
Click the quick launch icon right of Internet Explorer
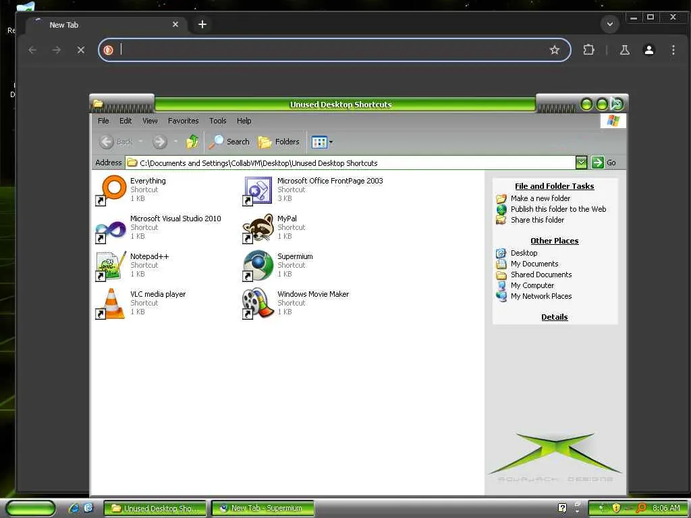click(88, 509)
